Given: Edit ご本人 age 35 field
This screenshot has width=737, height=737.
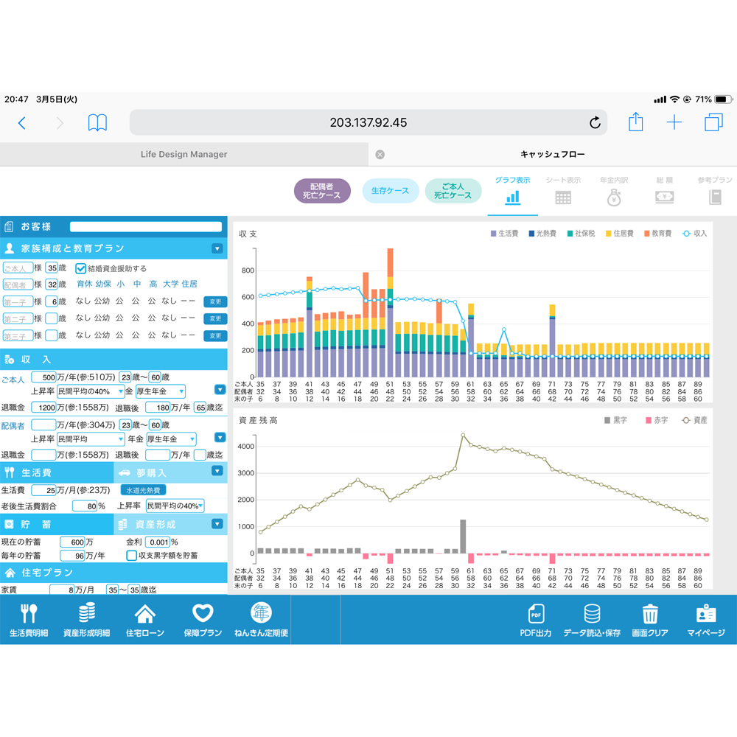Looking at the screenshot, I should pyautogui.click(x=52, y=268).
